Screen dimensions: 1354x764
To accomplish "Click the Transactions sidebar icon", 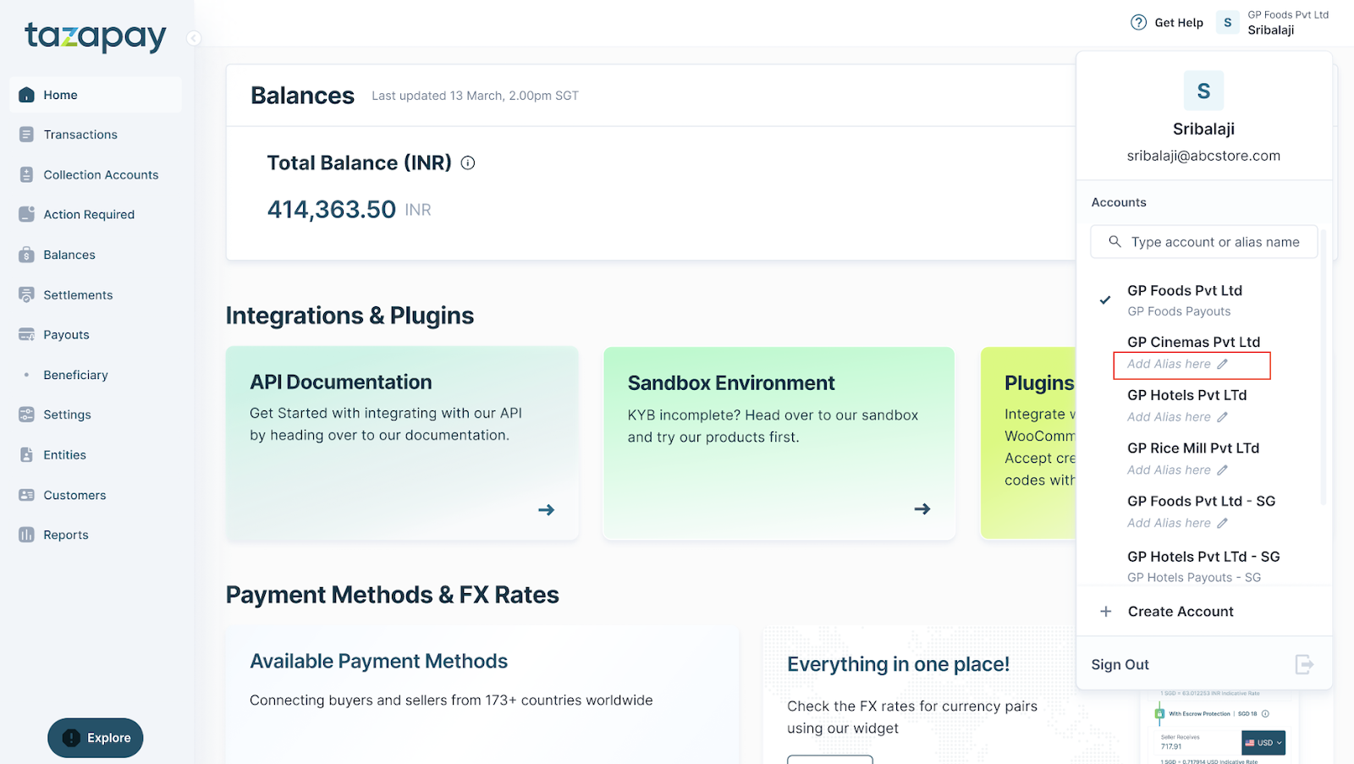I will (x=26, y=135).
